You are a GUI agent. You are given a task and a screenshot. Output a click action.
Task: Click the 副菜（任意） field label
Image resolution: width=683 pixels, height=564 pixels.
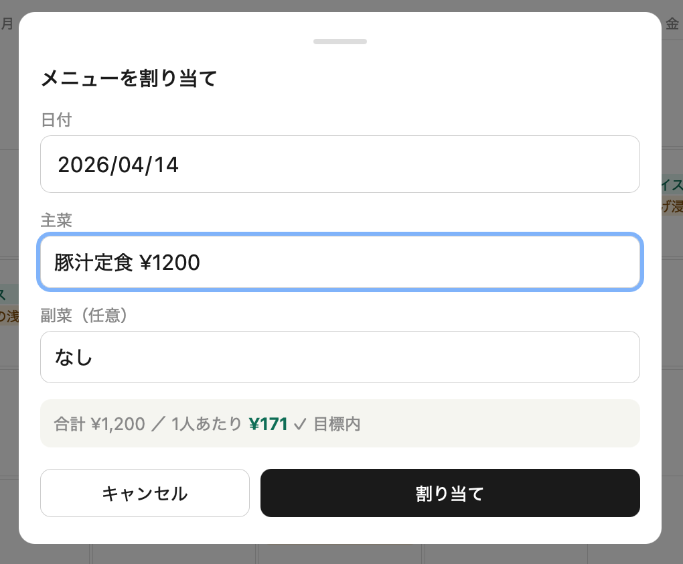pyautogui.click(x=84, y=315)
